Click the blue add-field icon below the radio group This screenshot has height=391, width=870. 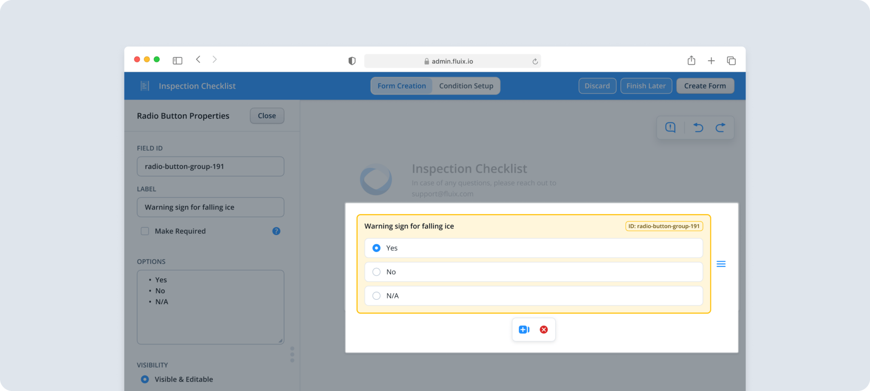[x=524, y=330]
